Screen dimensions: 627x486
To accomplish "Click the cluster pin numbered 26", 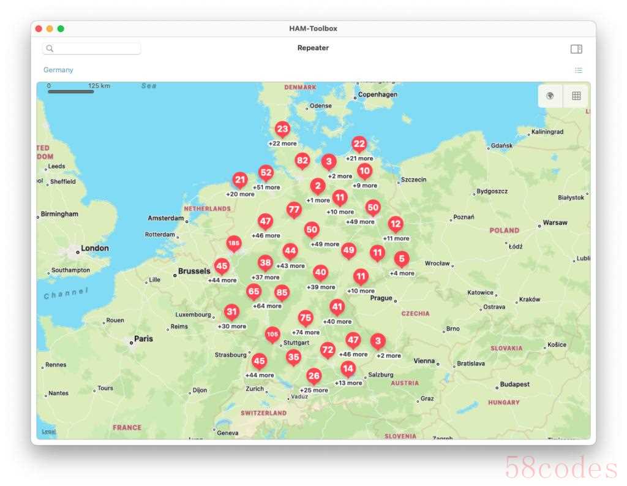I will coord(314,376).
